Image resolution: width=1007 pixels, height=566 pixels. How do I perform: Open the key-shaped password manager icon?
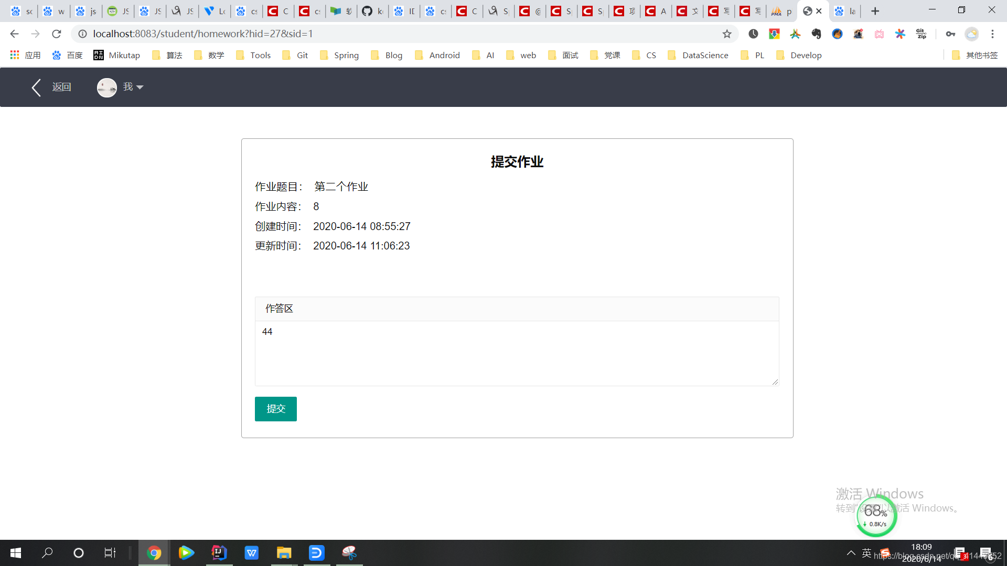pyautogui.click(x=951, y=34)
